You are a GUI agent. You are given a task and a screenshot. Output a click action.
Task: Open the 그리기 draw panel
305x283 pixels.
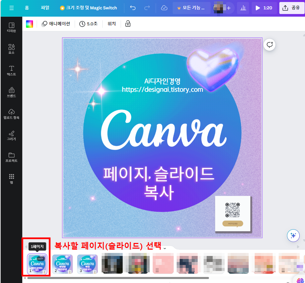point(11,135)
